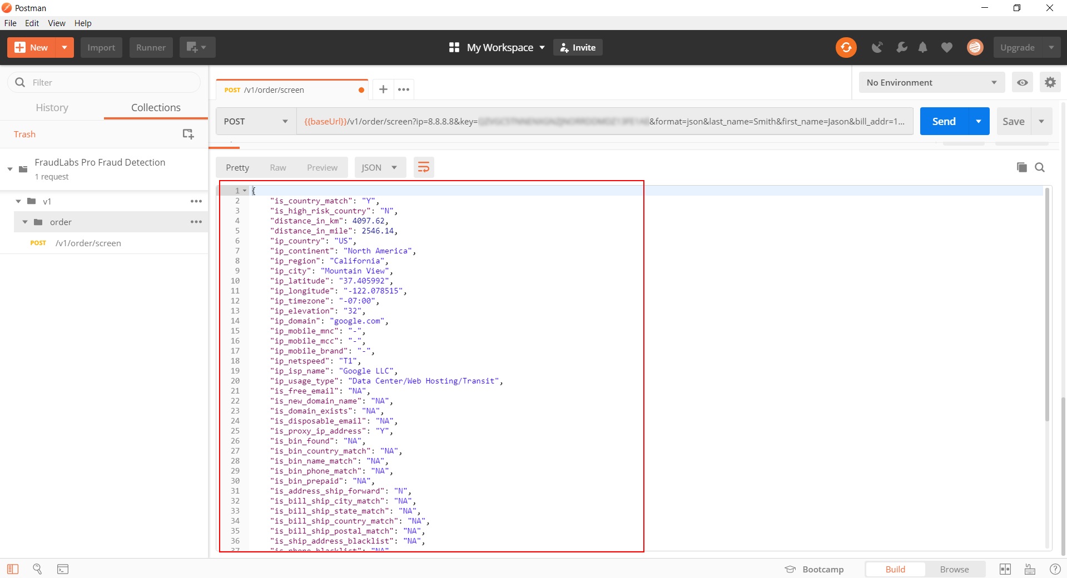
Task: Copy response using the copy icon
Action: (1021, 167)
